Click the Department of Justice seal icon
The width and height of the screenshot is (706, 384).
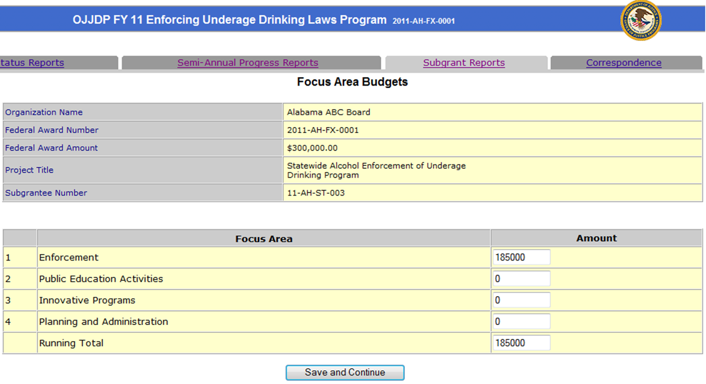coord(640,20)
